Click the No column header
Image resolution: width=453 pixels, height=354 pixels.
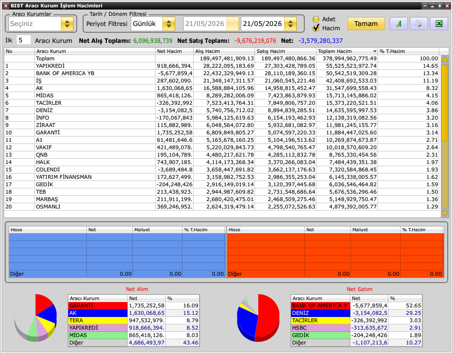(20, 51)
